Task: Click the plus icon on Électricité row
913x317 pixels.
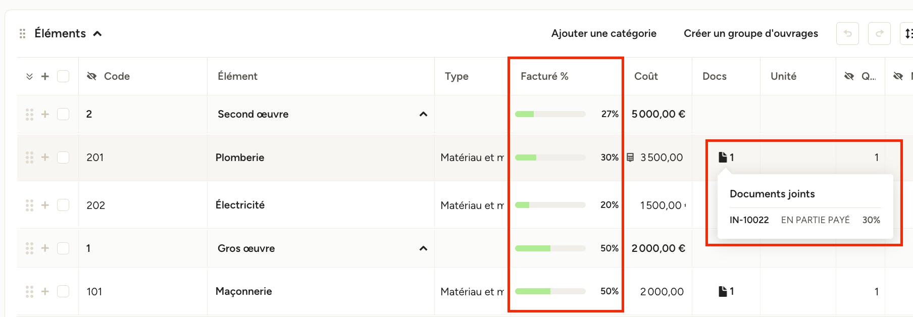Action: tap(45, 205)
